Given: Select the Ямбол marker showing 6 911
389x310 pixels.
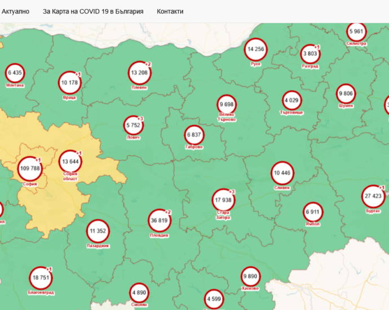Looking at the screenshot, I should [x=312, y=212].
